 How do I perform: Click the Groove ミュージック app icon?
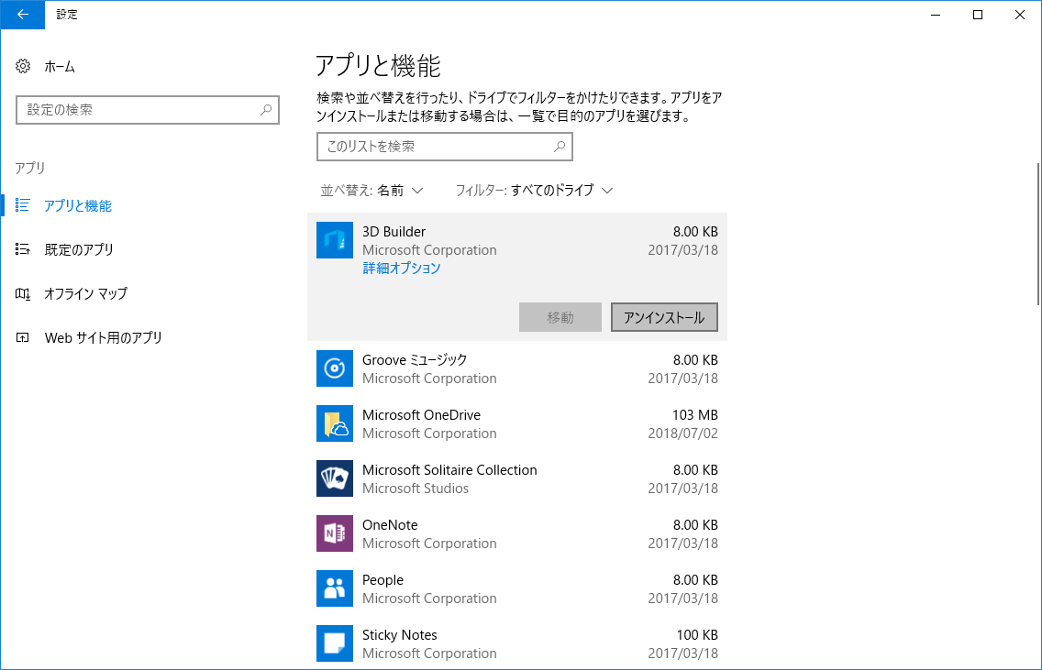334,368
